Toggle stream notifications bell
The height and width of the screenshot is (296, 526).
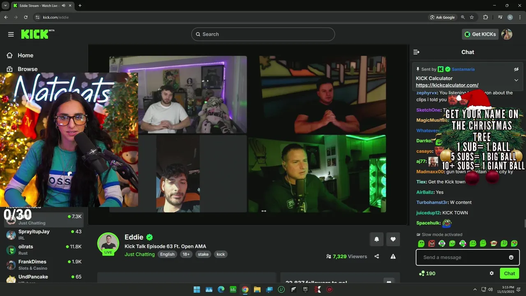[x=376, y=239]
